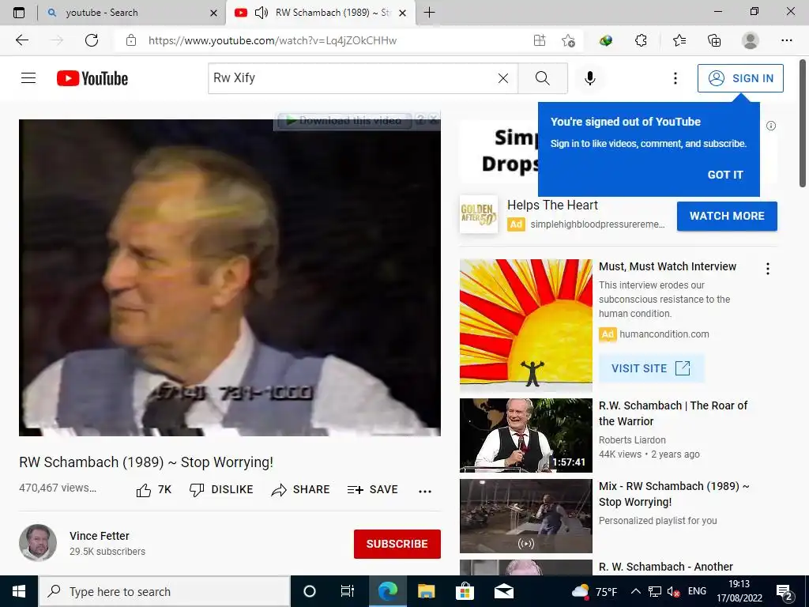The image size is (809, 607).
Task: Click the magnifier search button
Action: (x=542, y=78)
